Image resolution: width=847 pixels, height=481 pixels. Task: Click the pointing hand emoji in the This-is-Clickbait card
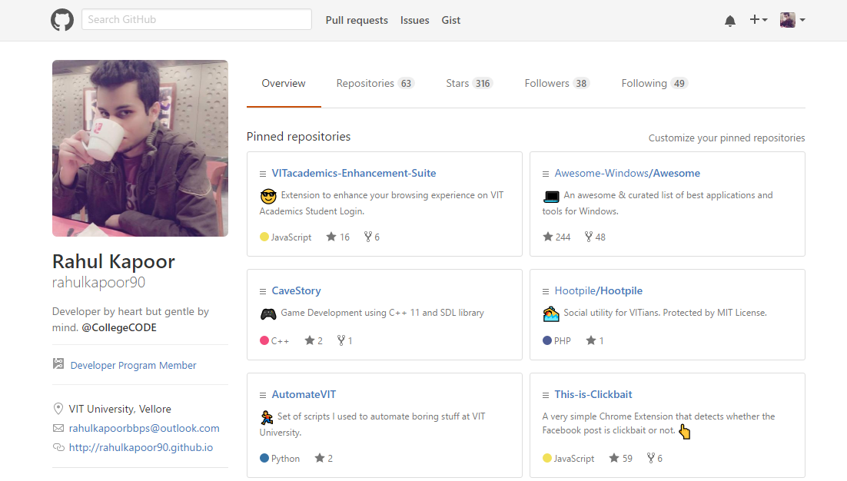[684, 431]
